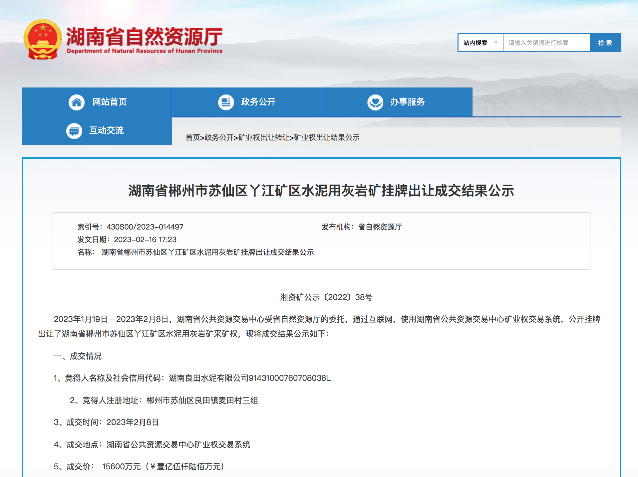The width and height of the screenshot is (638, 477).
Task: Select the winner line 湖南良田水泥有限公司
Action: click(x=209, y=378)
